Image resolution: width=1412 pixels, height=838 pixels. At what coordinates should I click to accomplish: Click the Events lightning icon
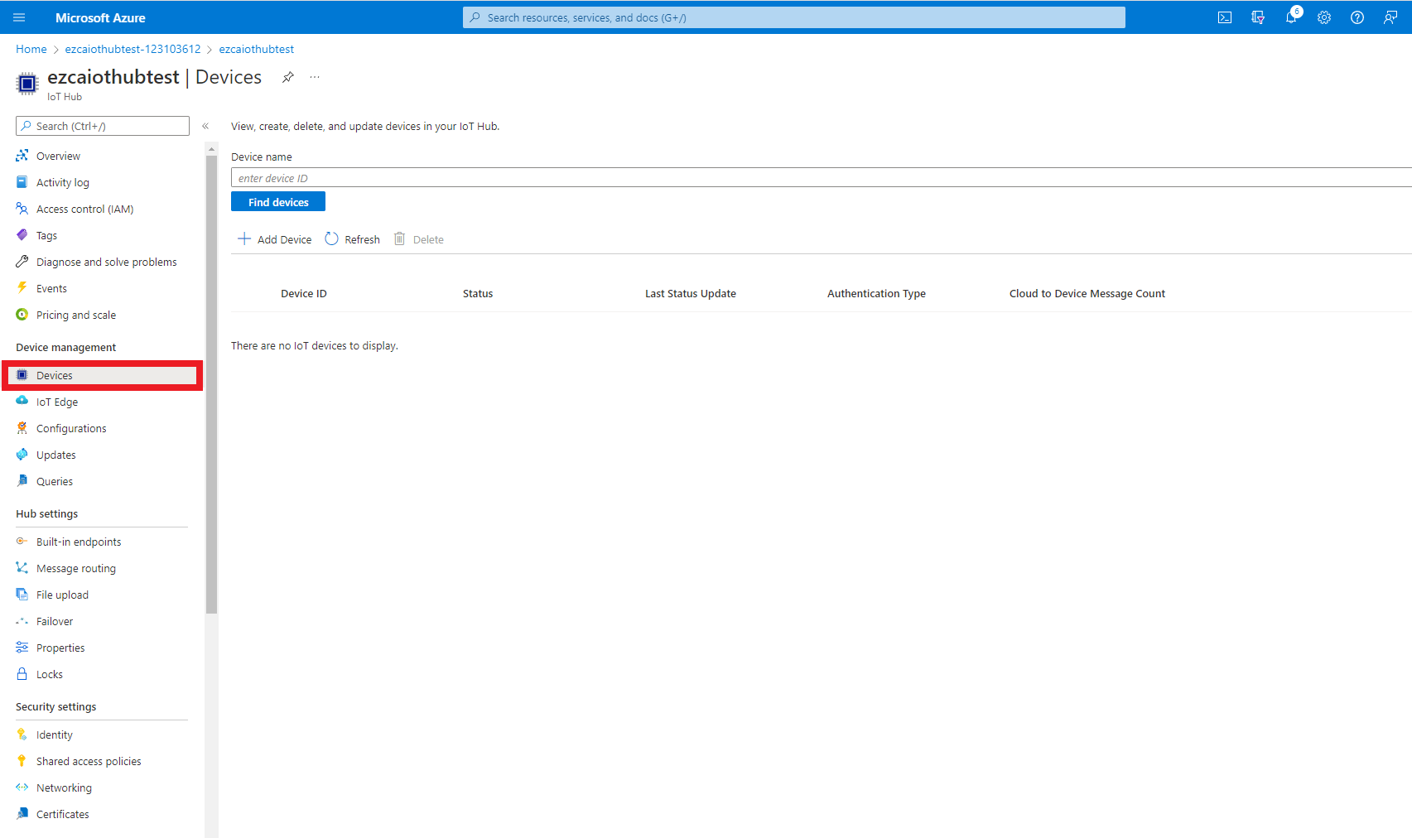(x=22, y=288)
